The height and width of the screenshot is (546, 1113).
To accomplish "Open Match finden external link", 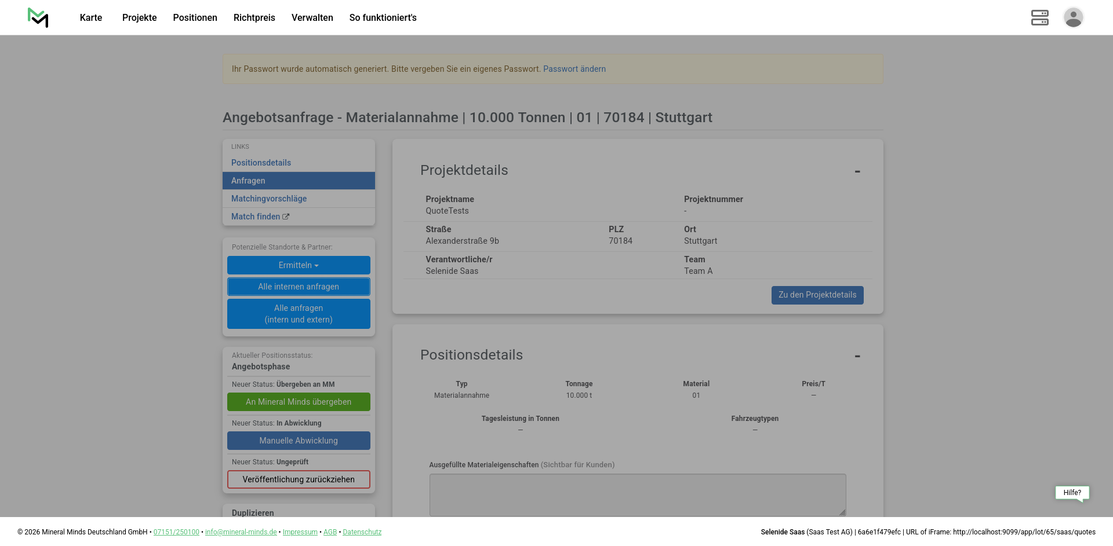I will 260,217.
